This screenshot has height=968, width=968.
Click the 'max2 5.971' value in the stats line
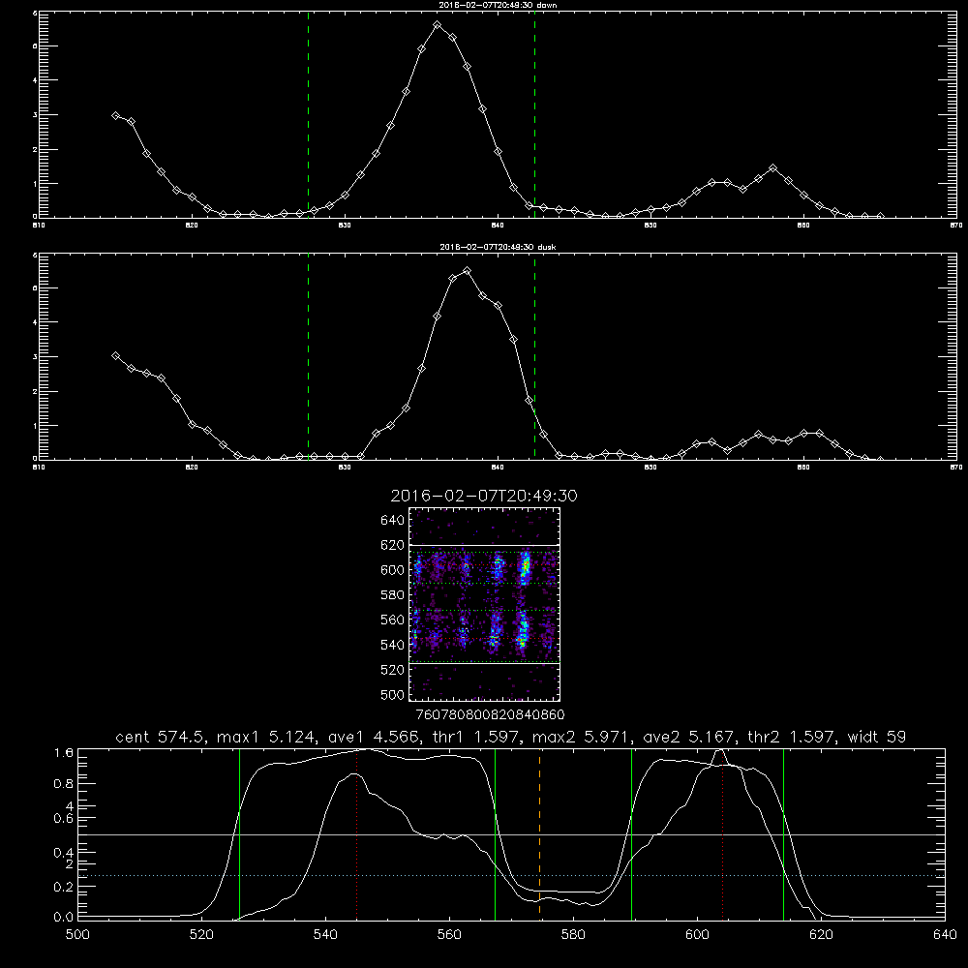click(579, 737)
